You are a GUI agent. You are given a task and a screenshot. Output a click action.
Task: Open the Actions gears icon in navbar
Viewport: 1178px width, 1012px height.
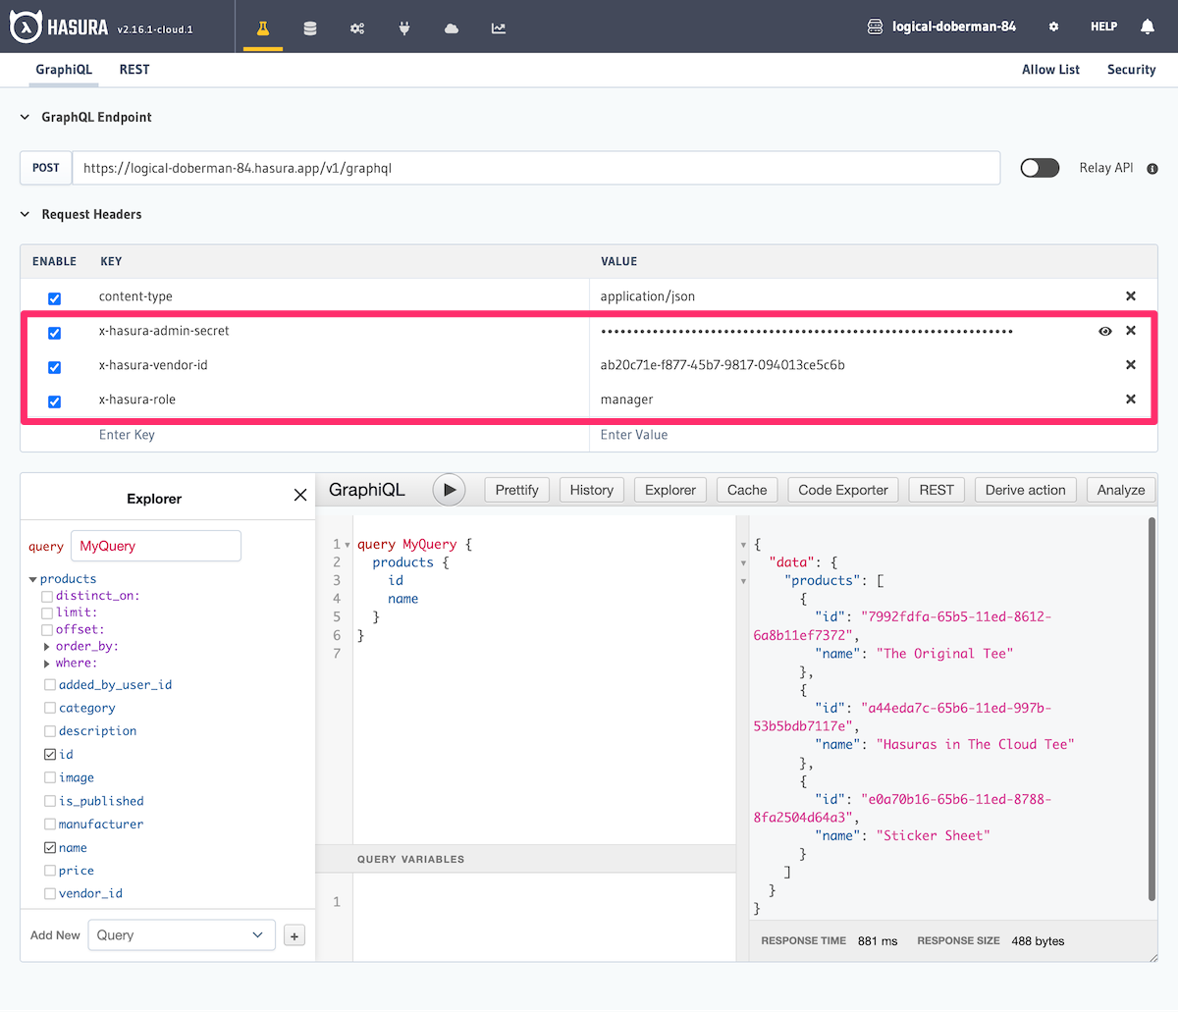[357, 27]
